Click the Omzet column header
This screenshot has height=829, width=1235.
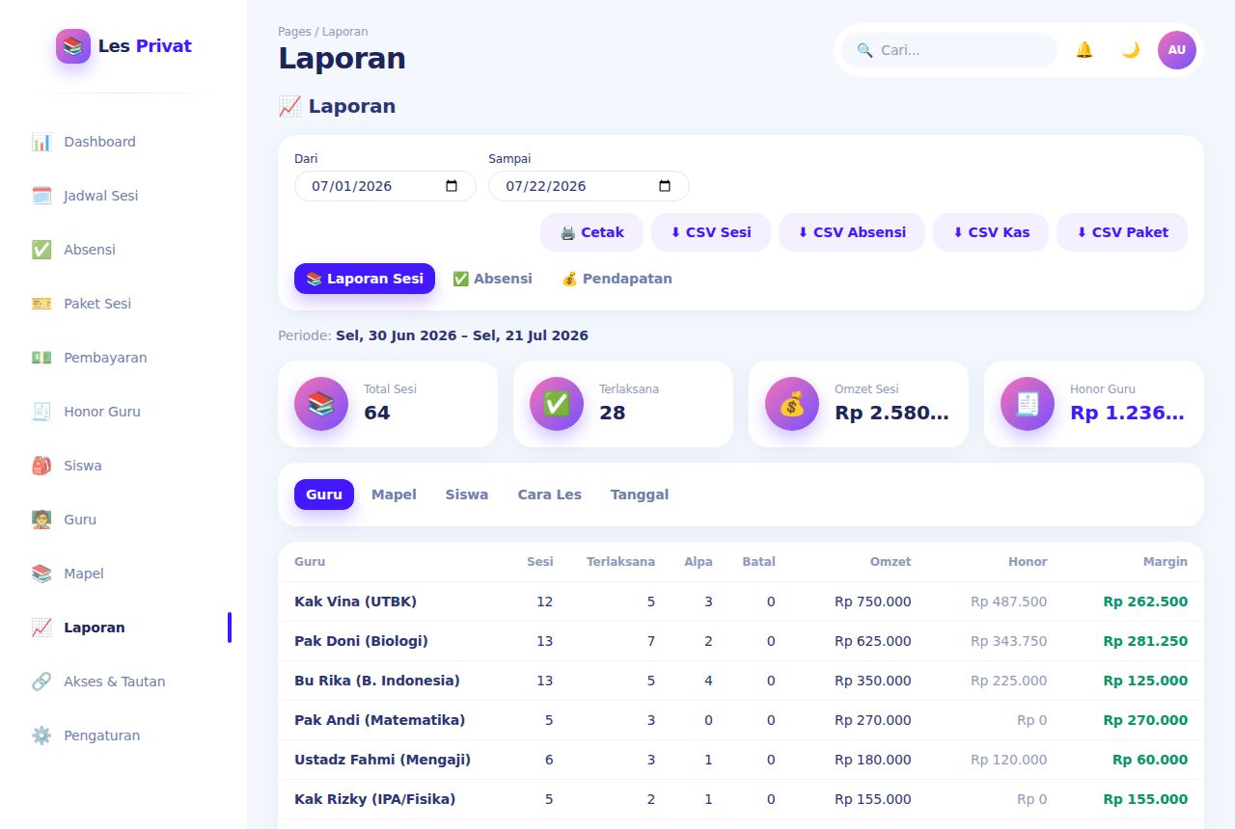pyautogui.click(x=891, y=562)
